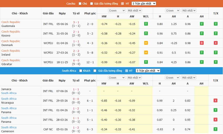Screen dimensions: 223x134
Task: Click green T badge in Cameroon row
Action: pyautogui.click(x=215, y=129)
